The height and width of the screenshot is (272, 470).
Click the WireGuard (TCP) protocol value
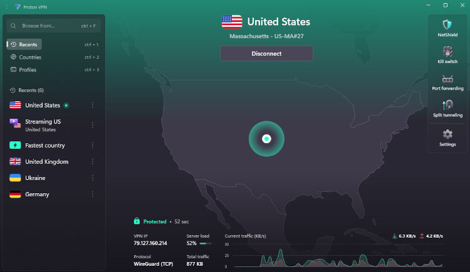tap(153, 264)
